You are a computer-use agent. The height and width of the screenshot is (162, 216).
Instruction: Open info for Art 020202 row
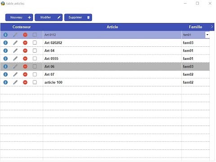(5, 43)
